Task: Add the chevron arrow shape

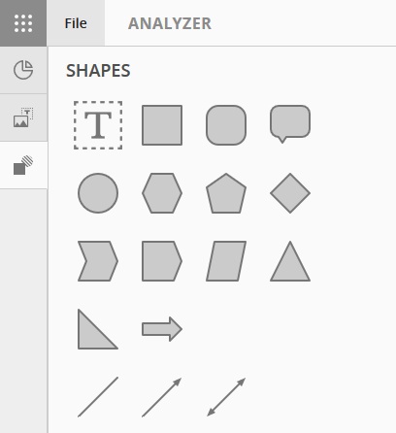Action: point(98,261)
